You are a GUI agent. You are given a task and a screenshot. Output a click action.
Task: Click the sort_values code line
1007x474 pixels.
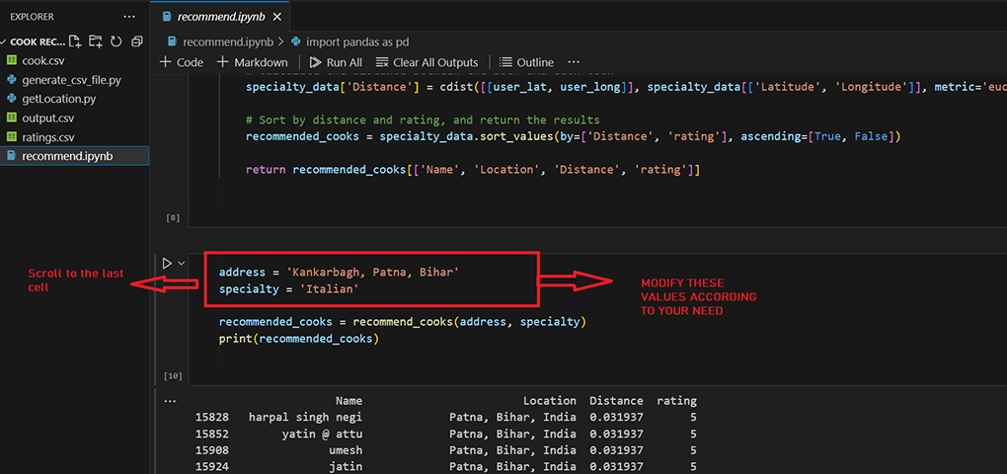coord(574,137)
